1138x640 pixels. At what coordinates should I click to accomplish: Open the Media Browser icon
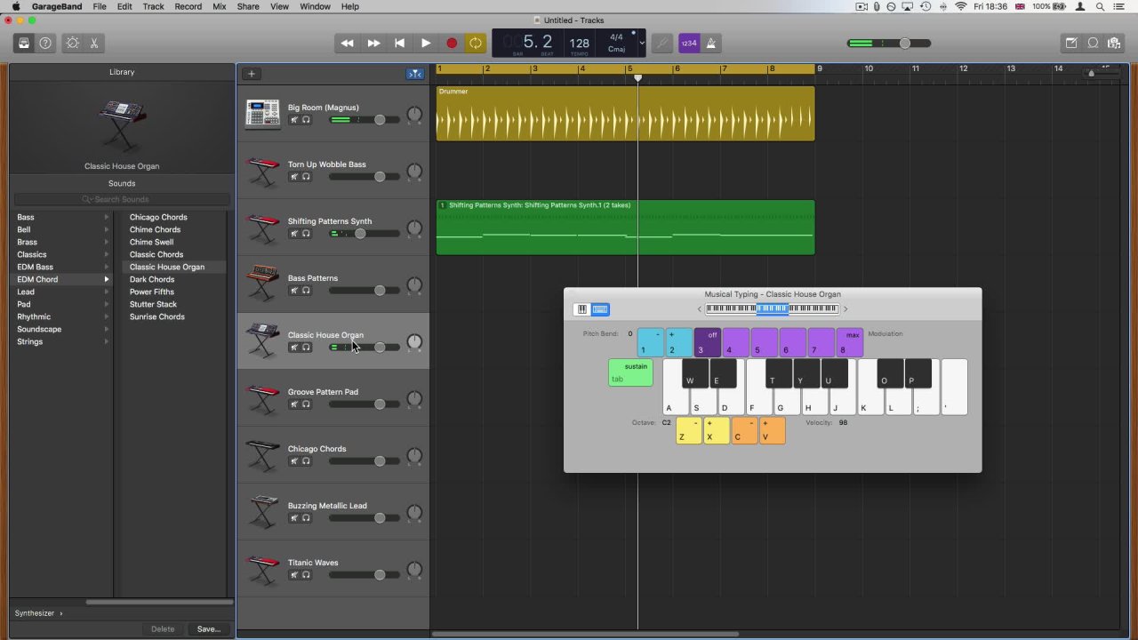pos(1115,43)
